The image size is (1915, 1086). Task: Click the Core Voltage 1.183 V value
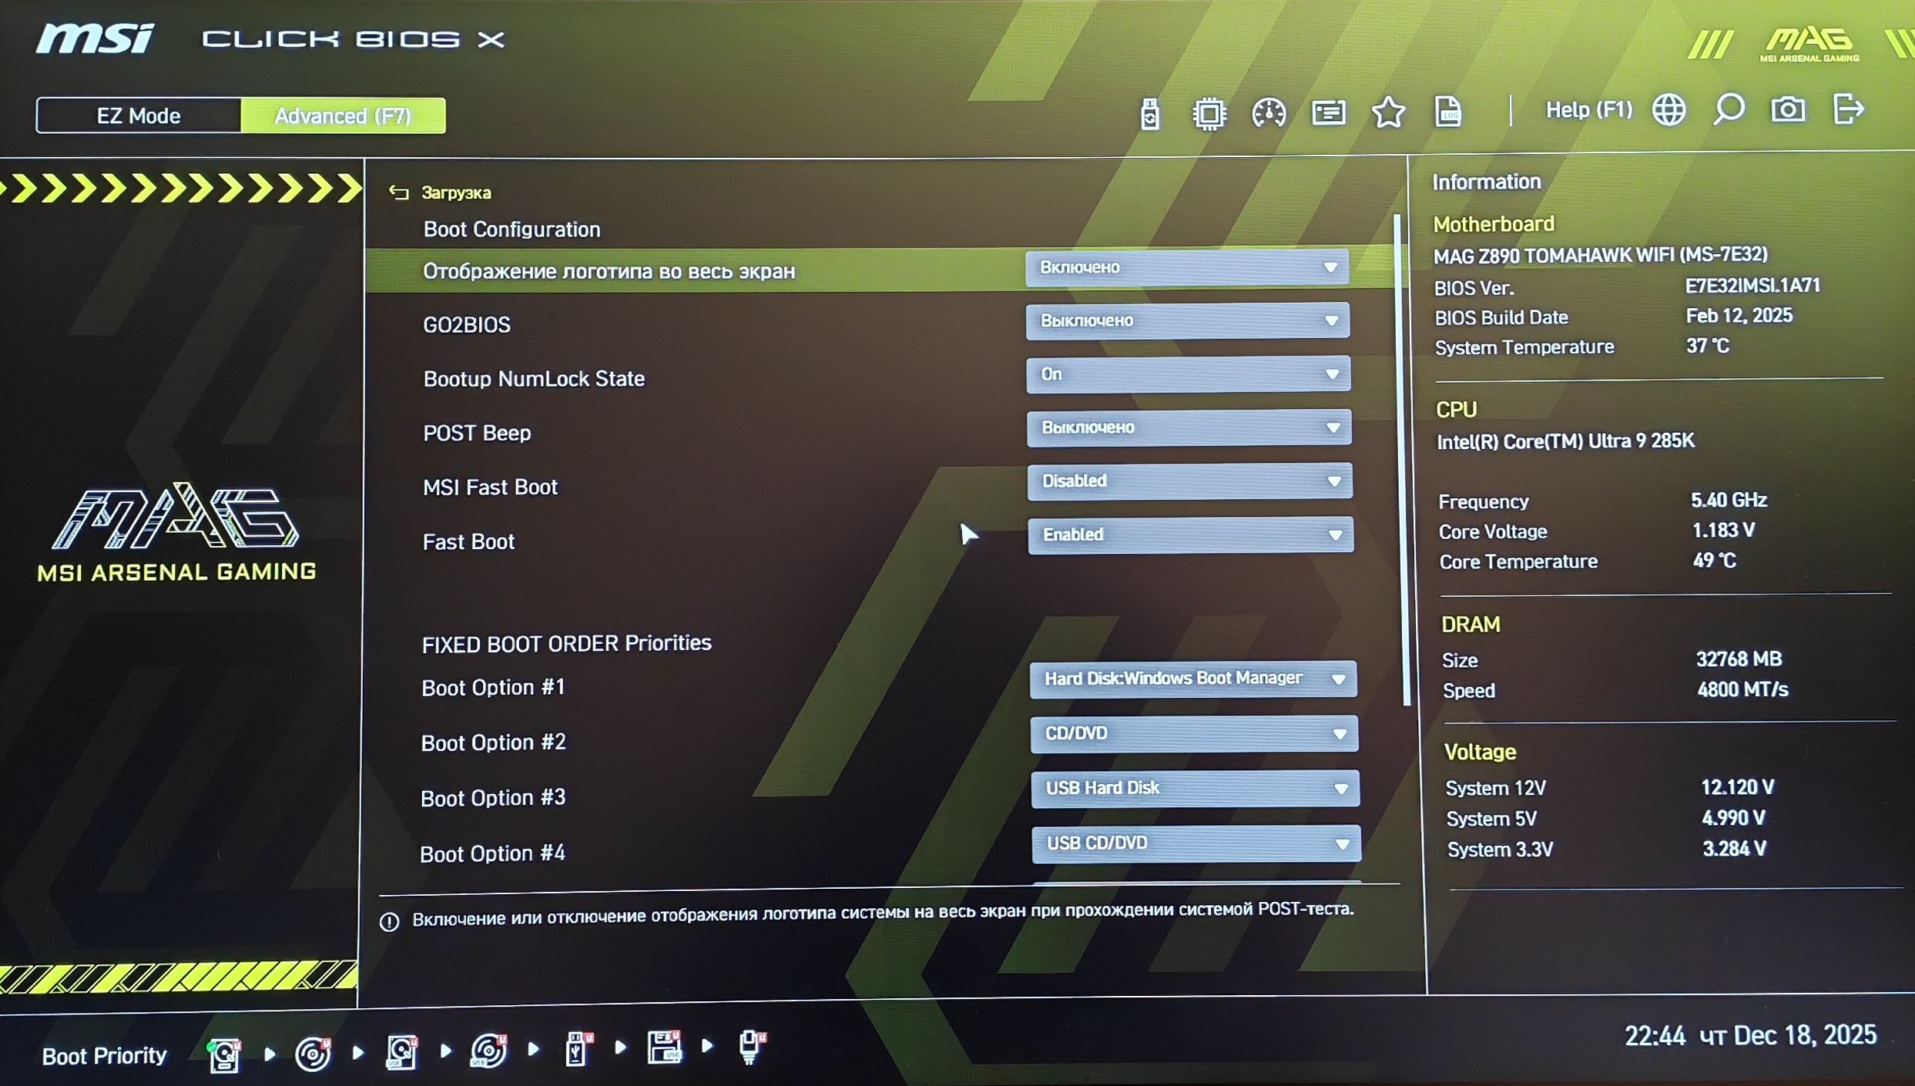pyautogui.click(x=1723, y=531)
